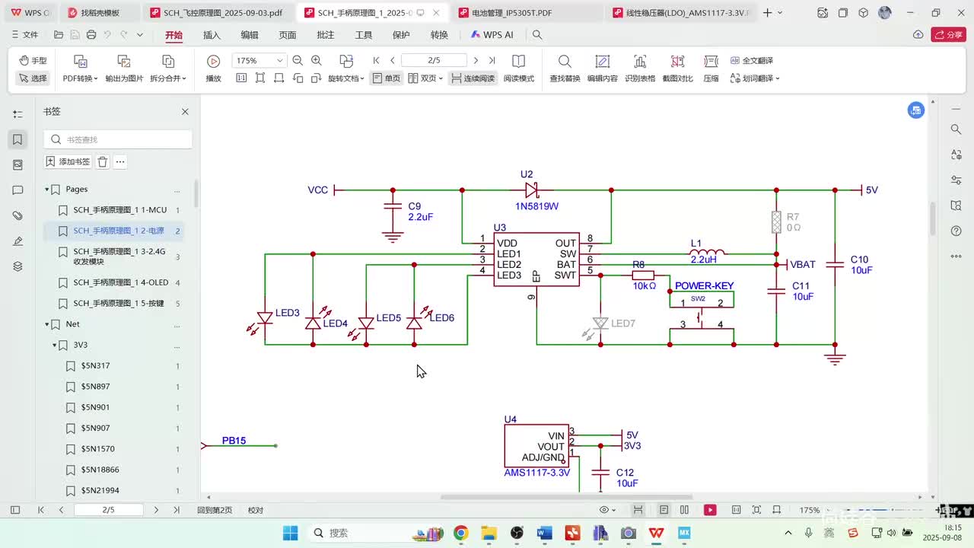Click the 压缩 compress tool
The height and width of the screenshot is (548, 974).
[711, 67]
